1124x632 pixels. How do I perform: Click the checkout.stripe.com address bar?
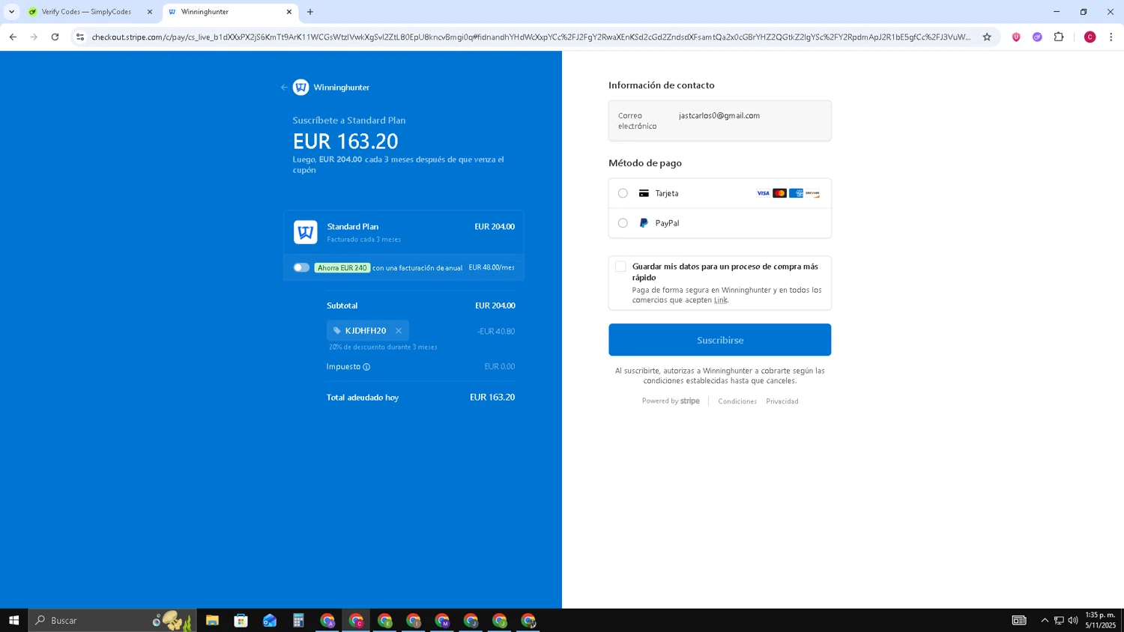[x=531, y=37]
